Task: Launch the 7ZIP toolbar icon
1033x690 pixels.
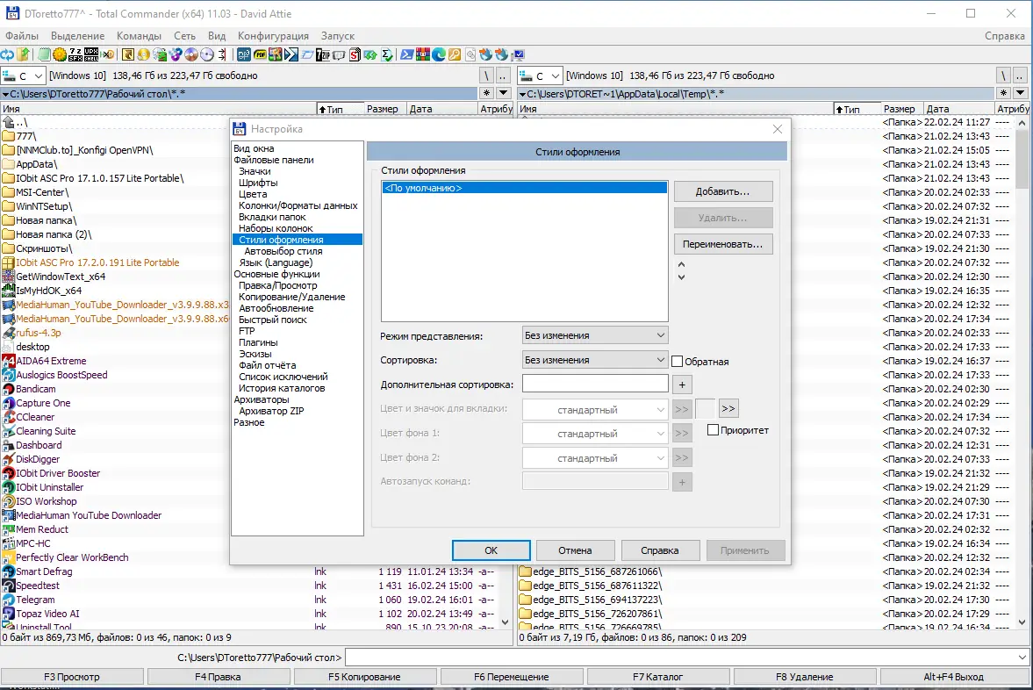Action: [323, 54]
